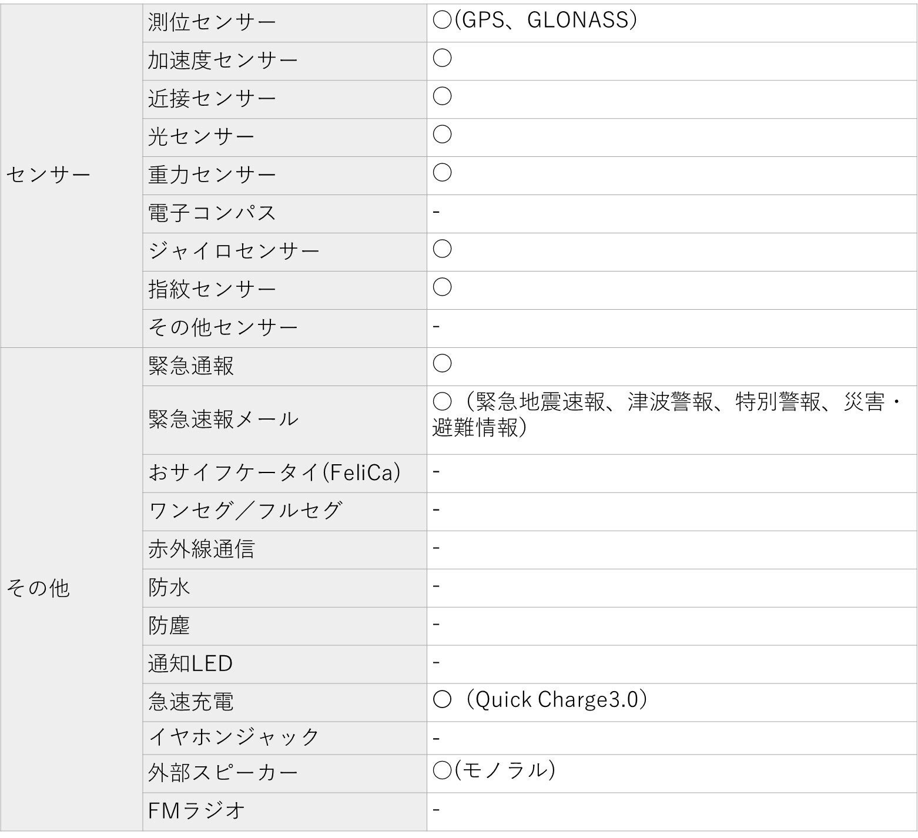This screenshot has height=838, width=918.
Task: Click the circle mark in the 光センサー row
Action: 442,135
